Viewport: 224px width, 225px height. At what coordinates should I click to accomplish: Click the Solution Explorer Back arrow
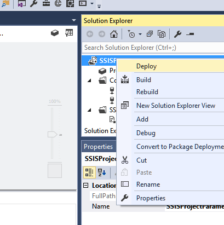[90, 34]
